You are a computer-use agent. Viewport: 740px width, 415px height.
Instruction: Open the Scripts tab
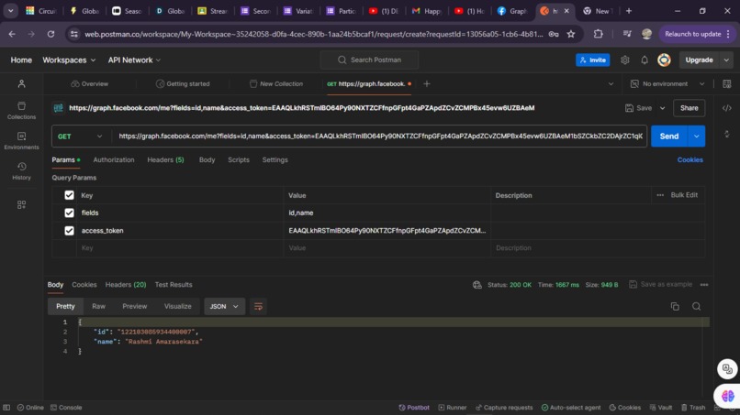(x=239, y=159)
